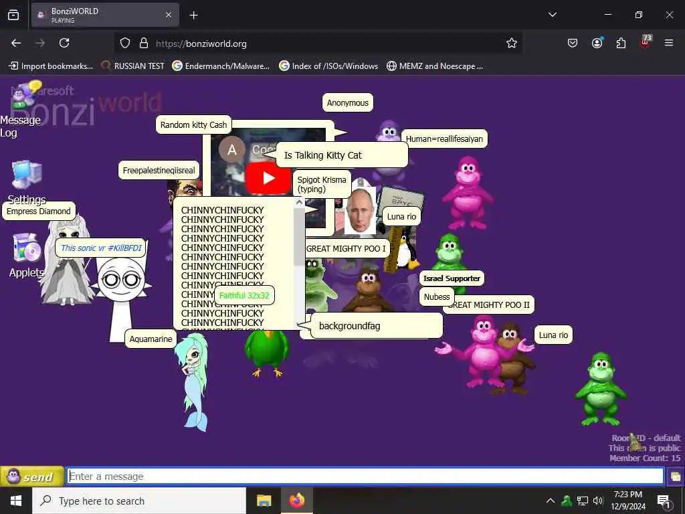Open the Windows Start menu
685x514 pixels.
(x=16, y=501)
